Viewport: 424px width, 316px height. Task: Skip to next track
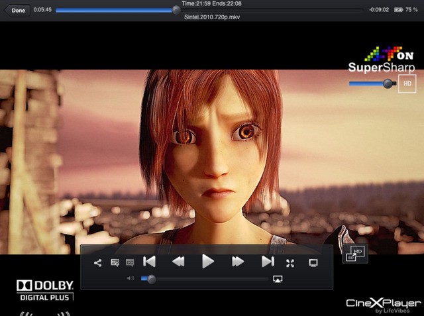(268, 262)
